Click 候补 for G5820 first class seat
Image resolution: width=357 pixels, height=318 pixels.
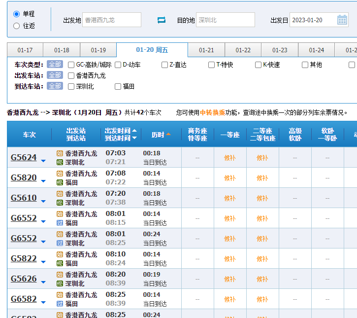coord(230,178)
